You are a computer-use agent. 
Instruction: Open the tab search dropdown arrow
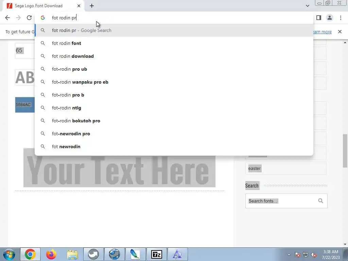click(x=307, y=6)
